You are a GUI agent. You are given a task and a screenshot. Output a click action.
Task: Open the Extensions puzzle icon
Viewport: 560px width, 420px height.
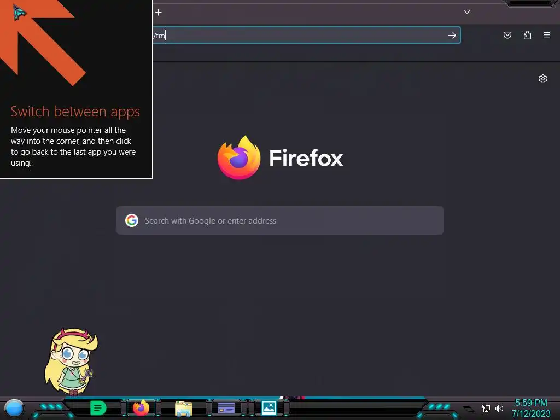click(527, 35)
